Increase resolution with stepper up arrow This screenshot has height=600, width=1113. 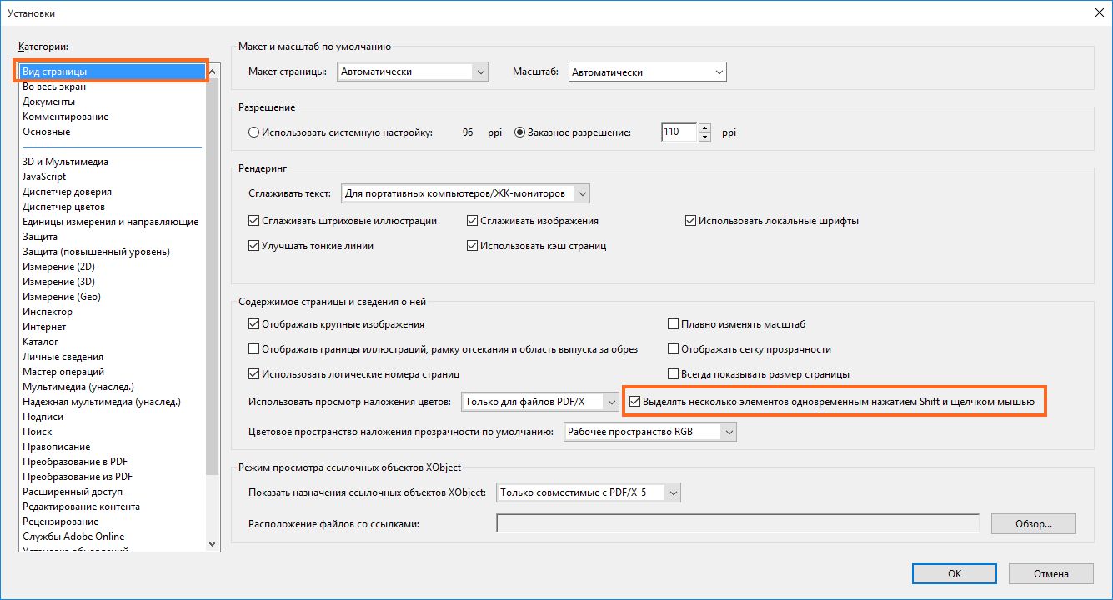(705, 127)
